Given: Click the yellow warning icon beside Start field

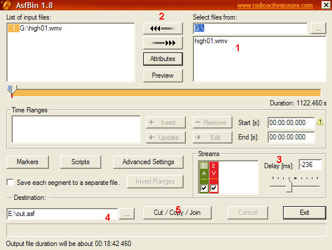Looking at the screenshot, I should click(320, 122).
